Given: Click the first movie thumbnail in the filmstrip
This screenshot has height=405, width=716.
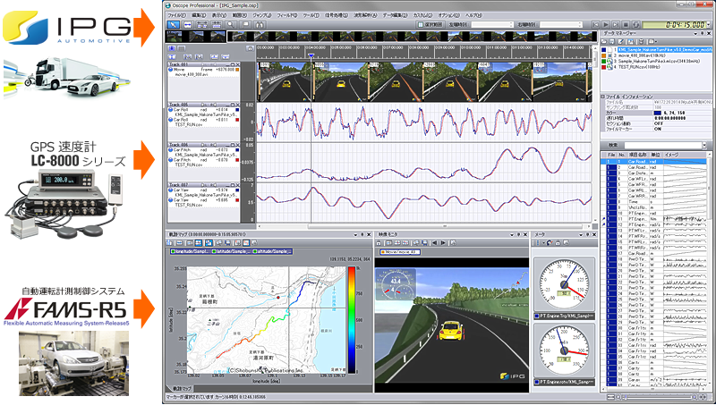Looking at the screenshot, I should click(x=175, y=37).
